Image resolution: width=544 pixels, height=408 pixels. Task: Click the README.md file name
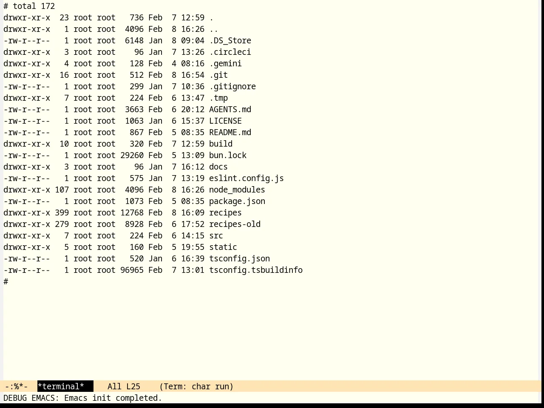coord(230,133)
